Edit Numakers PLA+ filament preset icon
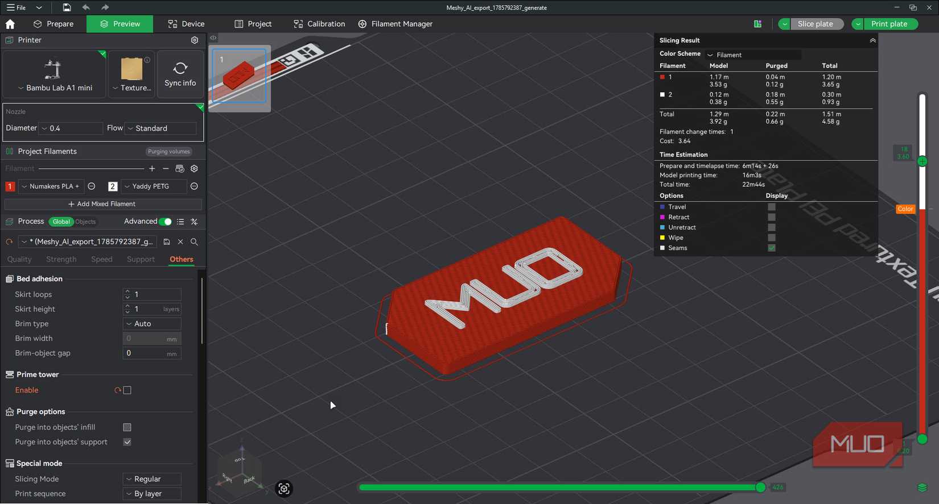This screenshot has height=504, width=939. pos(92,186)
